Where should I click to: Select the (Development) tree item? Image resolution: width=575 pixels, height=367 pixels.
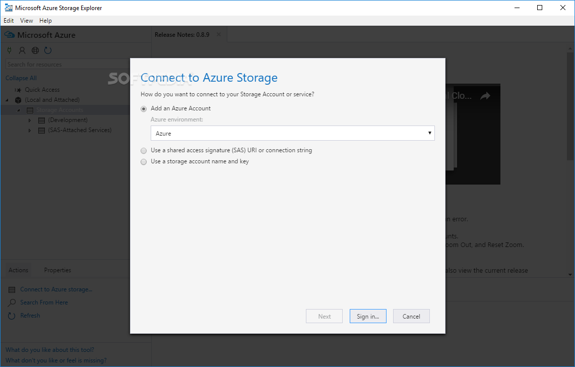(x=68, y=120)
